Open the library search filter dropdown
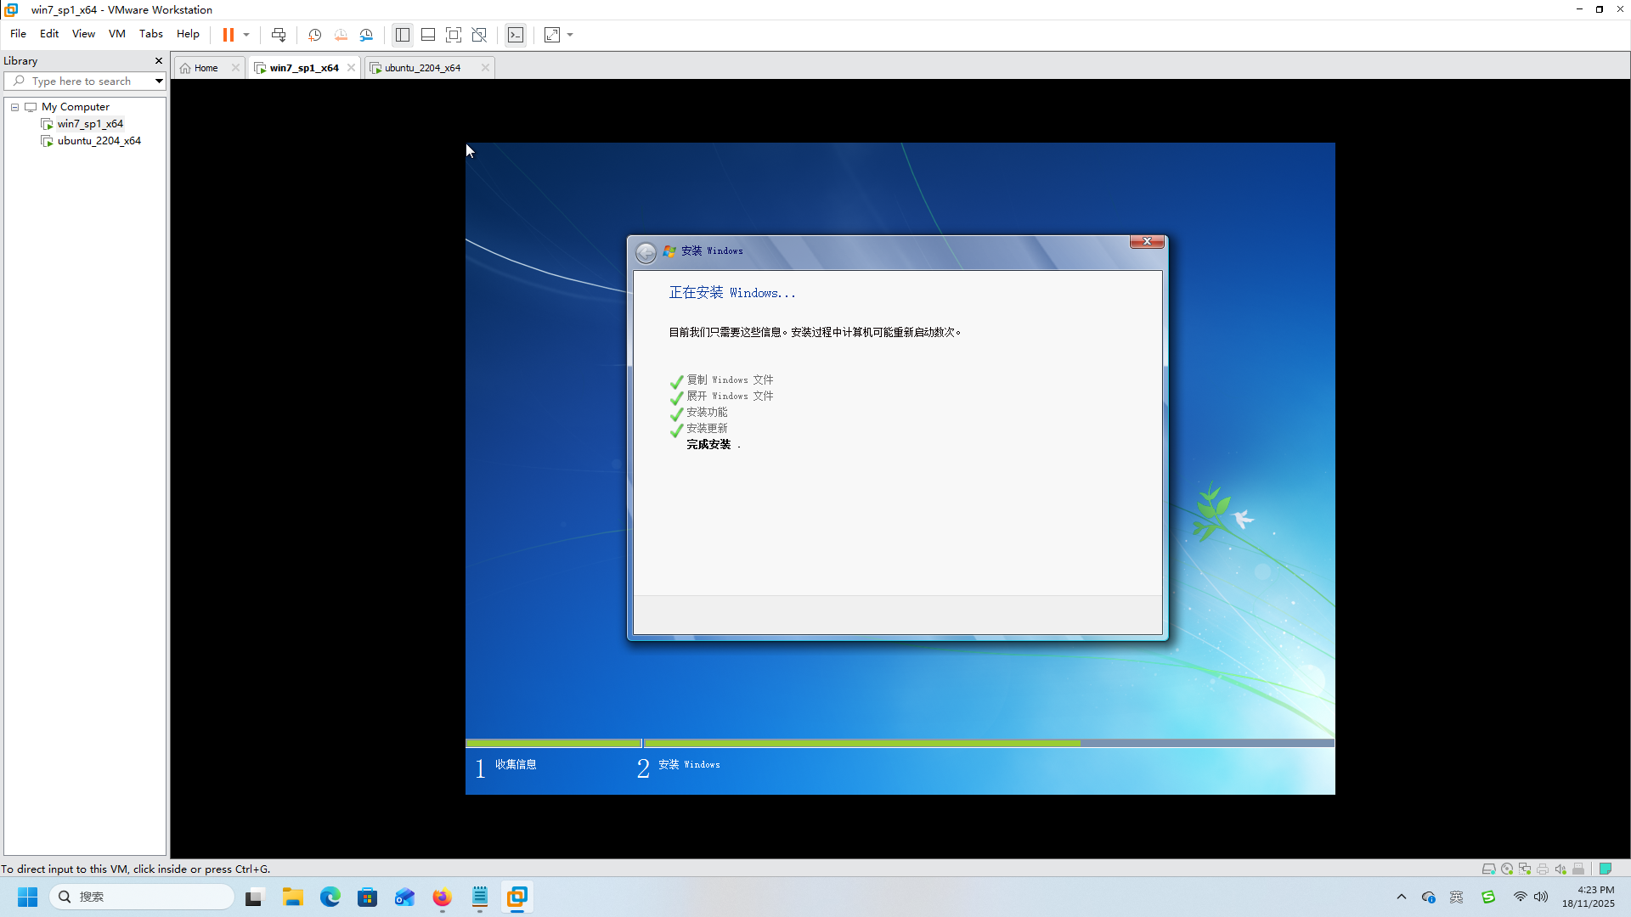 coord(159,81)
